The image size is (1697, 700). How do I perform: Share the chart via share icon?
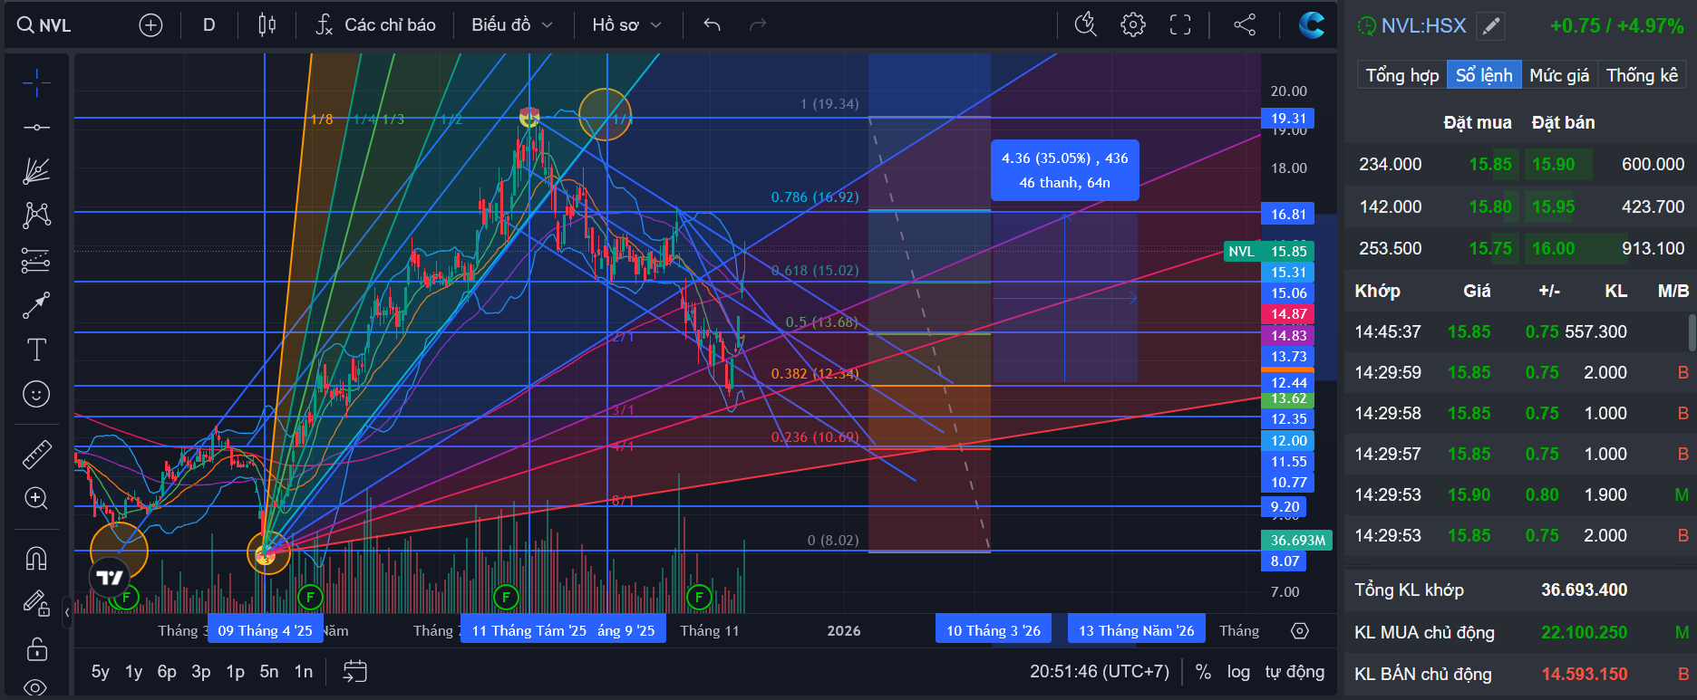pos(1245,25)
